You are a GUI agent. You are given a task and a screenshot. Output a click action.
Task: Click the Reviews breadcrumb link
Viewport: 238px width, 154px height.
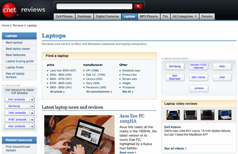point(18,25)
